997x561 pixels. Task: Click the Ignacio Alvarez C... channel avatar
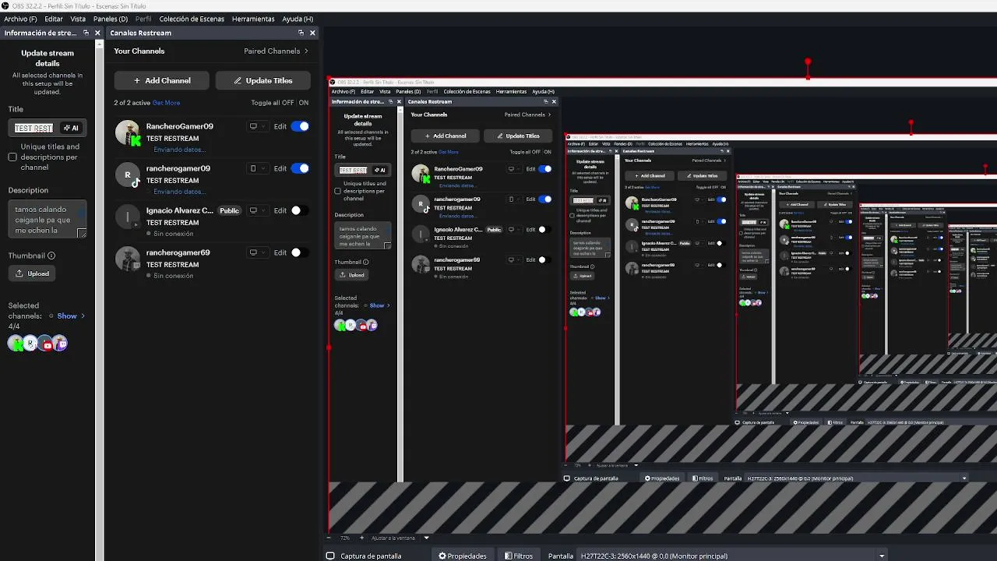click(128, 217)
